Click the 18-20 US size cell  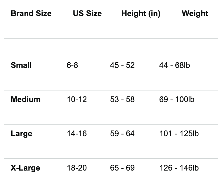coord(77,168)
